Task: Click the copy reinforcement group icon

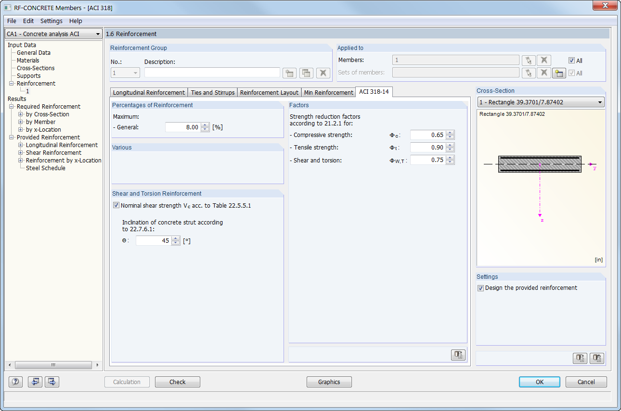Action: pyautogui.click(x=306, y=73)
